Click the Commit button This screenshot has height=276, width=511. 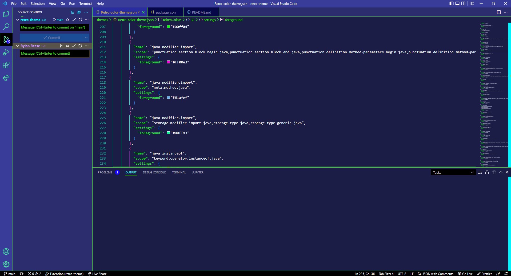click(51, 38)
